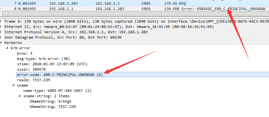Screen dimensions: 269x117
Task: Select the susec: 309679 field
Action: [31, 69]
